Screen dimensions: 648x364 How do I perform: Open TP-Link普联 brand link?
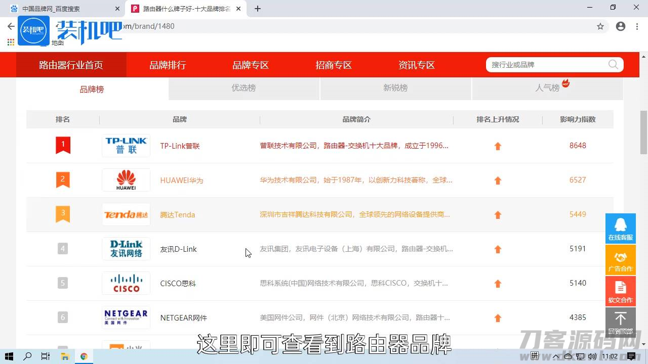[180, 146]
